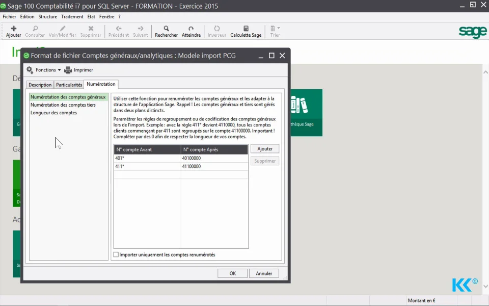Select the 41100000 table cell
The height and width of the screenshot is (306, 489).
tap(214, 166)
